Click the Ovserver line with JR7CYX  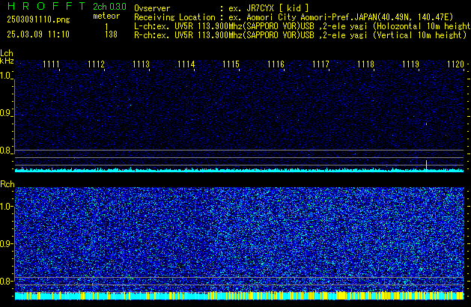tap(222, 8)
